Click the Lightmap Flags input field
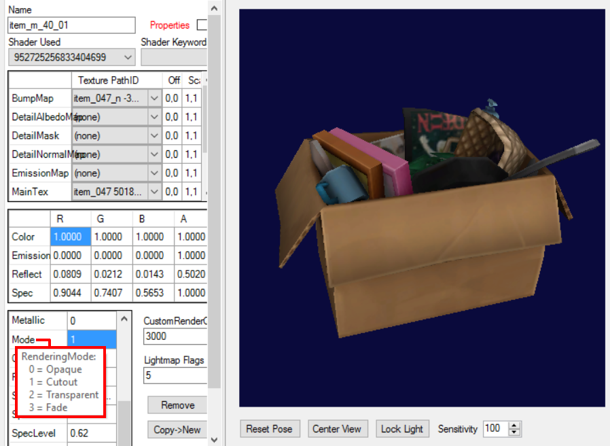This screenshot has height=446, width=610. pyautogui.click(x=175, y=375)
